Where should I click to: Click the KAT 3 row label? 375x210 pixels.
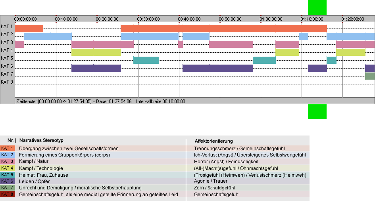pyautogui.click(x=7, y=42)
